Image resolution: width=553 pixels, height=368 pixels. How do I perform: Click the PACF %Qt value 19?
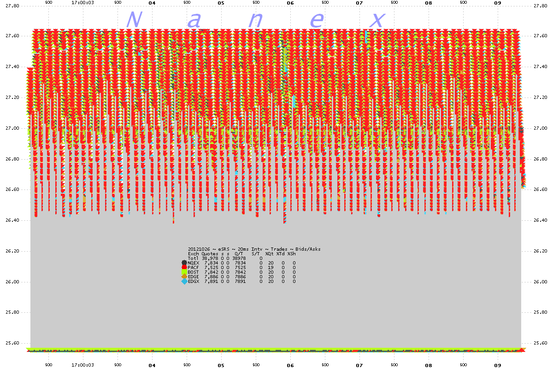click(x=271, y=268)
